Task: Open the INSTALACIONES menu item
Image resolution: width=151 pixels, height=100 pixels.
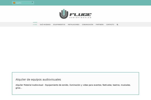Action: 73,24
